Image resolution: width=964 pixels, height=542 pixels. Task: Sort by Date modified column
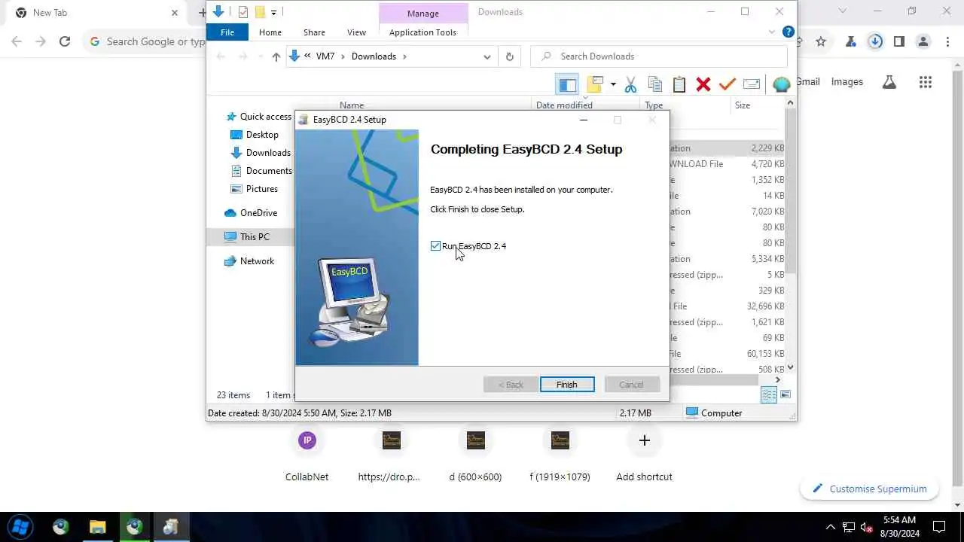[x=564, y=105]
